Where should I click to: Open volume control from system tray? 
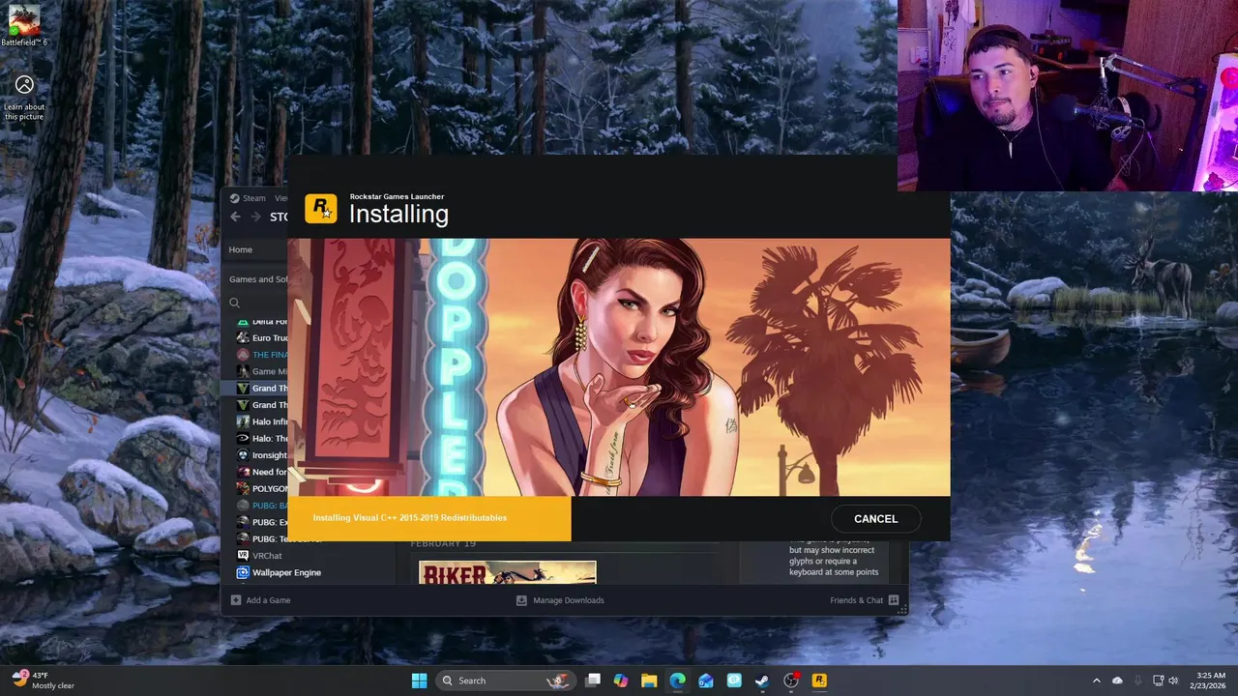[1173, 681]
